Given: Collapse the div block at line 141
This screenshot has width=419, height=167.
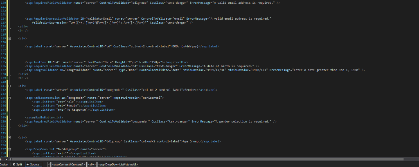Looking at the screenshot, I should click(x=10, y=86).
